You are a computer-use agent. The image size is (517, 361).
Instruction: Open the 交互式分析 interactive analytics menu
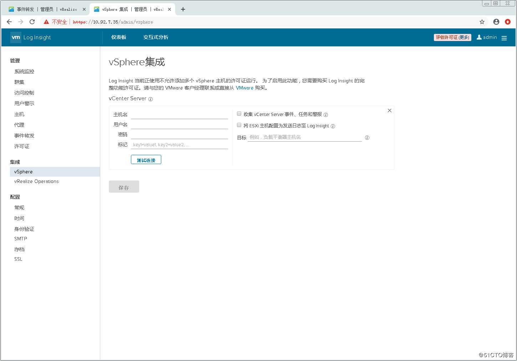(156, 37)
